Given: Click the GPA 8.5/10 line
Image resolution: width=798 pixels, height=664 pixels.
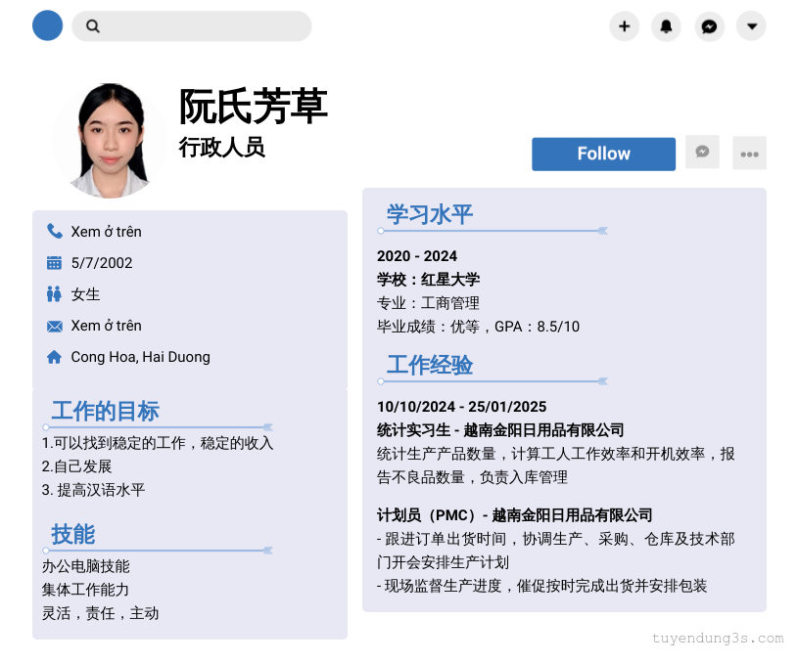Looking at the screenshot, I should pos(478,327).
